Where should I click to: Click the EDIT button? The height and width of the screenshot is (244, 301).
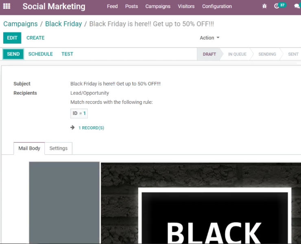point(12,38)
